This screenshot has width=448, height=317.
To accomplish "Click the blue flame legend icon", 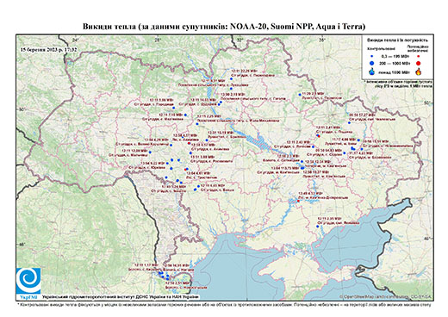I will click(x=372, y=71).
